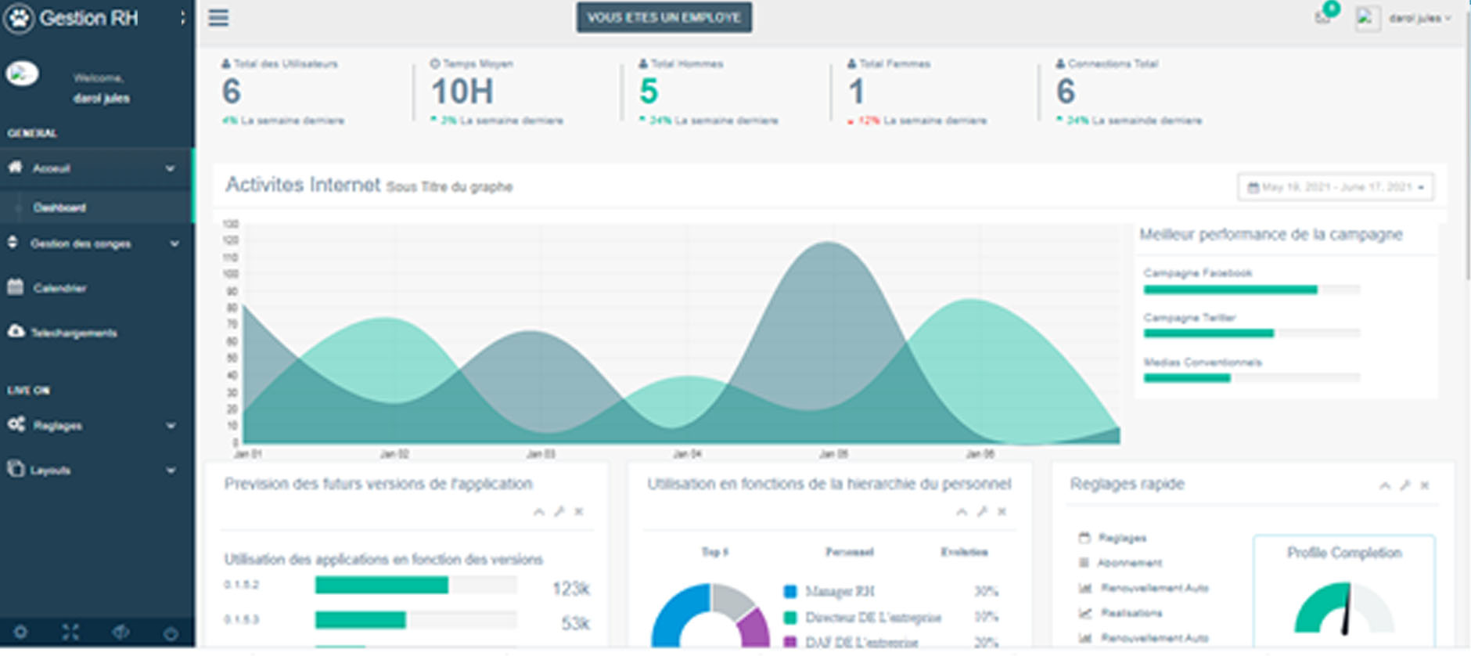Click the Gestion RH paw logo

point(19,18)
